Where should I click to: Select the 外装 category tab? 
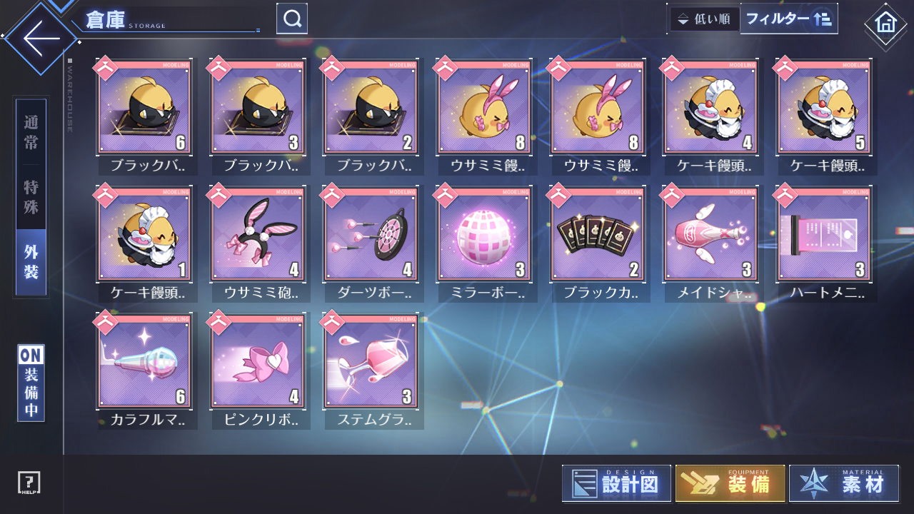pos(31,262)
